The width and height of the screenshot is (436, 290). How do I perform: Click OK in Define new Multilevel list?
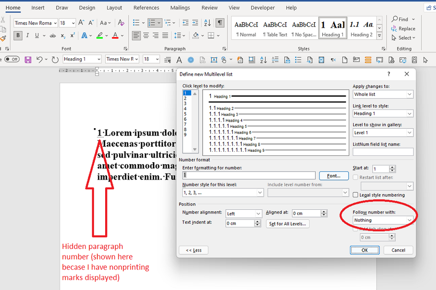364,250
